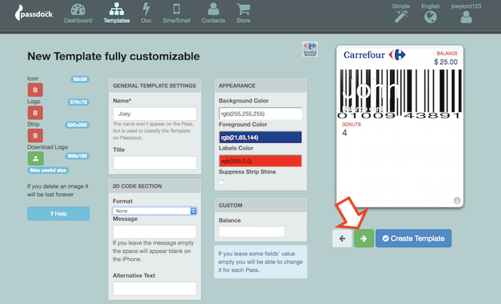Delete the Logo image
Image resolution: width=501 pixels, height=304 pixels.
(x=35, y=113)
